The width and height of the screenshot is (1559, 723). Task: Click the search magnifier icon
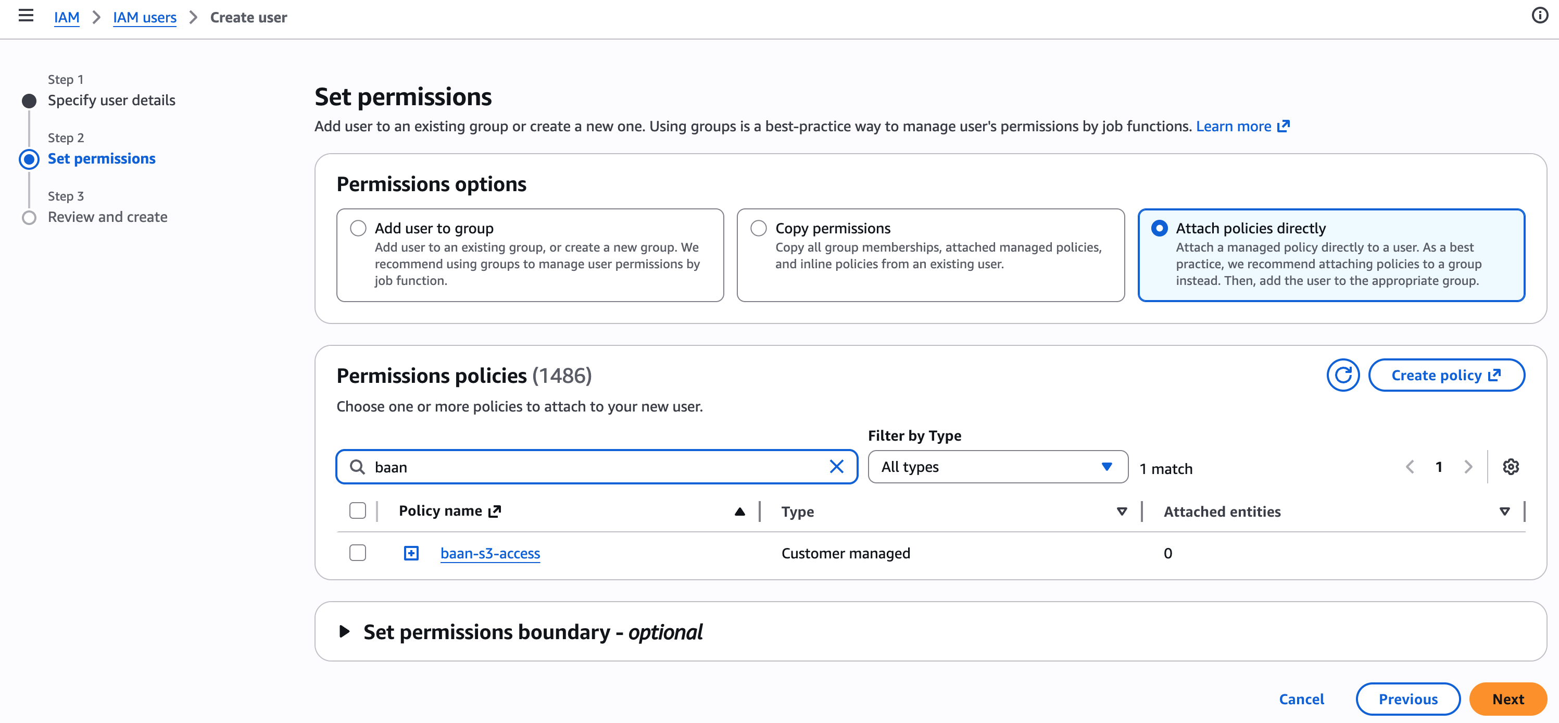click(x=357, y=467)
